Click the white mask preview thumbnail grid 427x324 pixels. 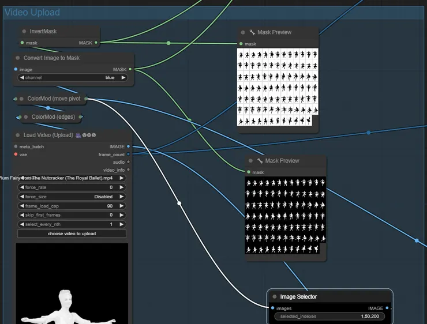(278, 87)
